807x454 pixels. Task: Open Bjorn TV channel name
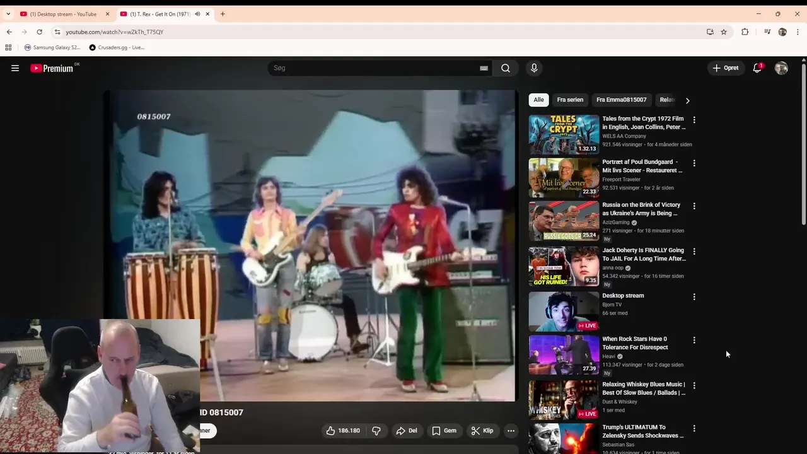(x=612, y=305)
